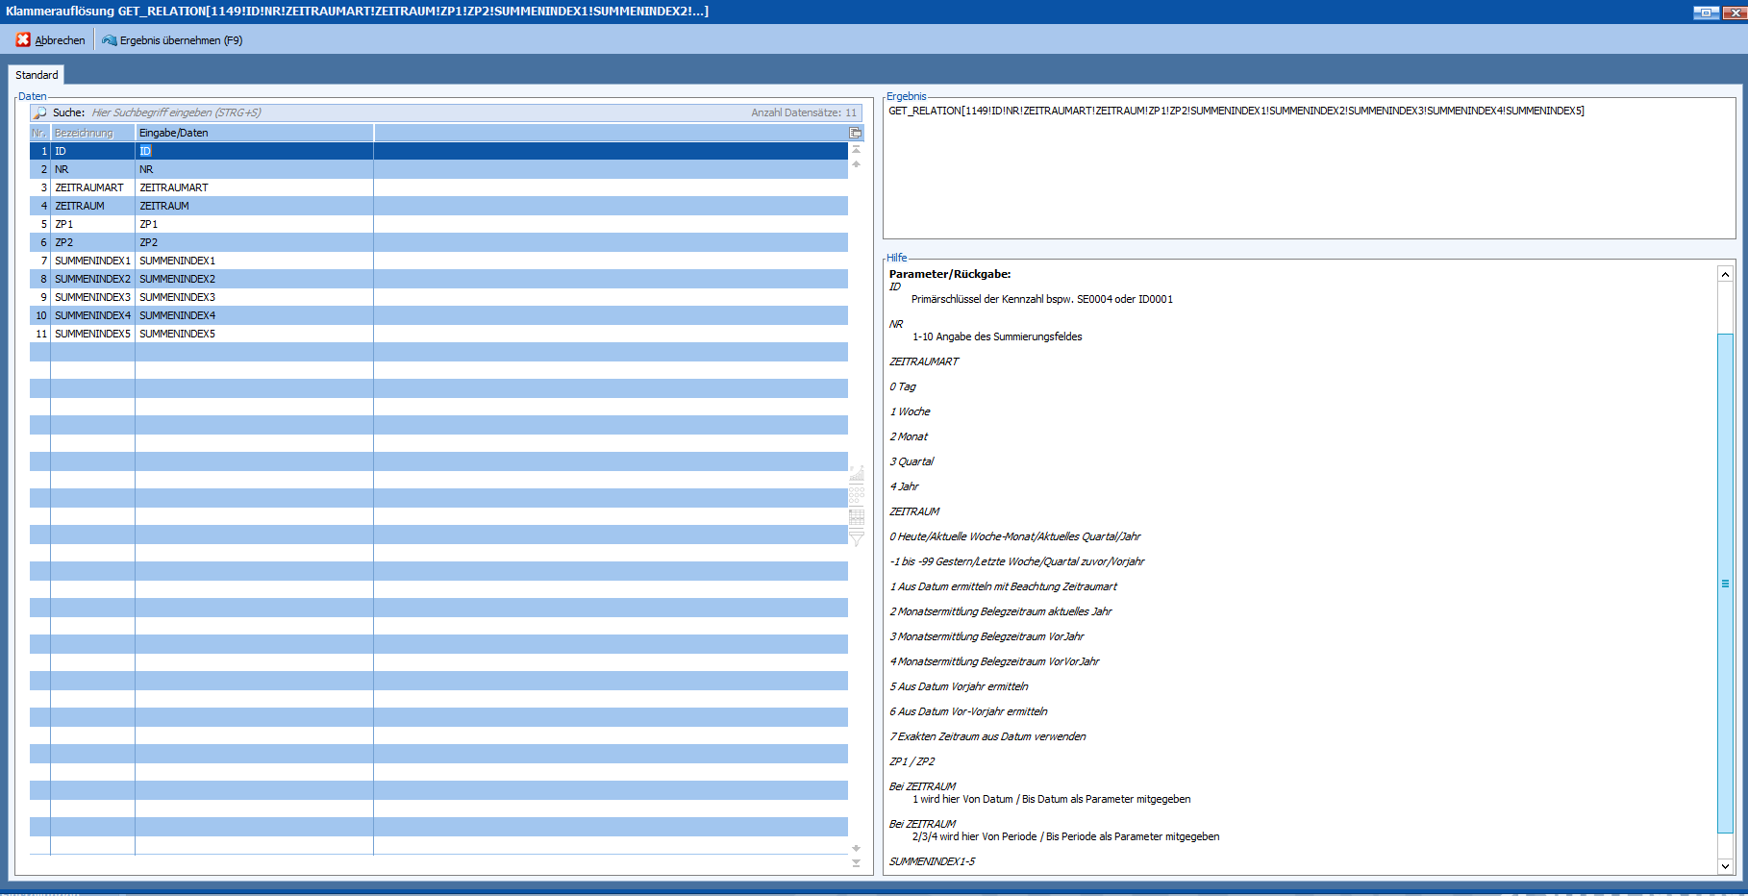Move down one record with the down arrow
1748x896 pixels.
[856, 848]
